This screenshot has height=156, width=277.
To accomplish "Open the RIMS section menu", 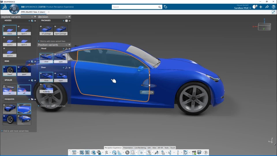I will pyautogui.click(x=35, y=62).
